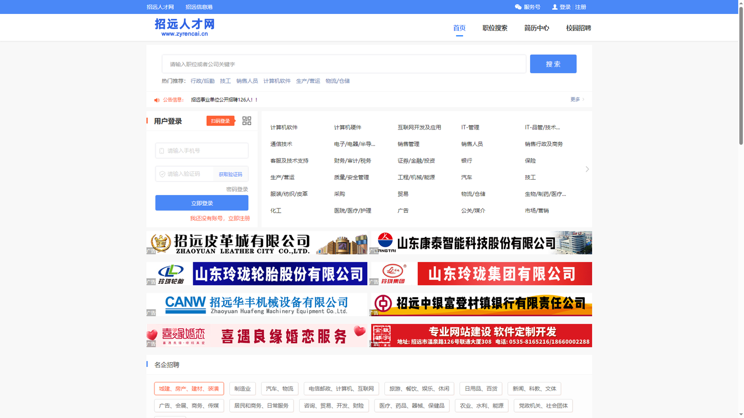This screenshot has height=418, width=744.
Task: Switch to 首页 tab
Action: point(459,28)
